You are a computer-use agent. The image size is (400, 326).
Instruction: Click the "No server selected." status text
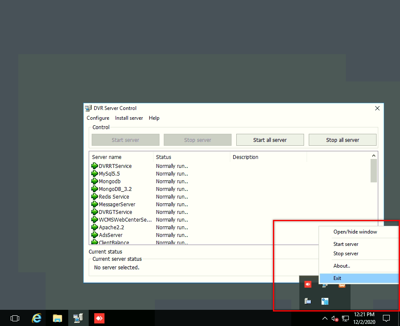pos(116,267)
